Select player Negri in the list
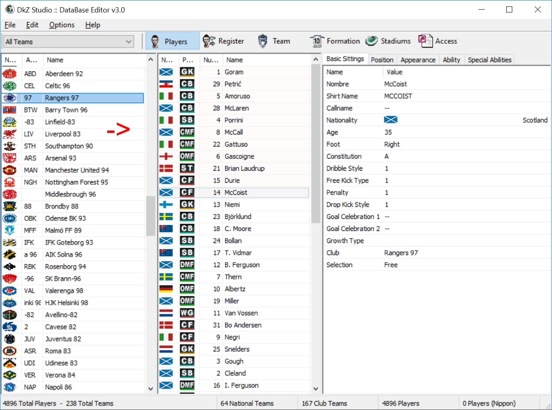The image size is (552, 410). click(234, 337)
